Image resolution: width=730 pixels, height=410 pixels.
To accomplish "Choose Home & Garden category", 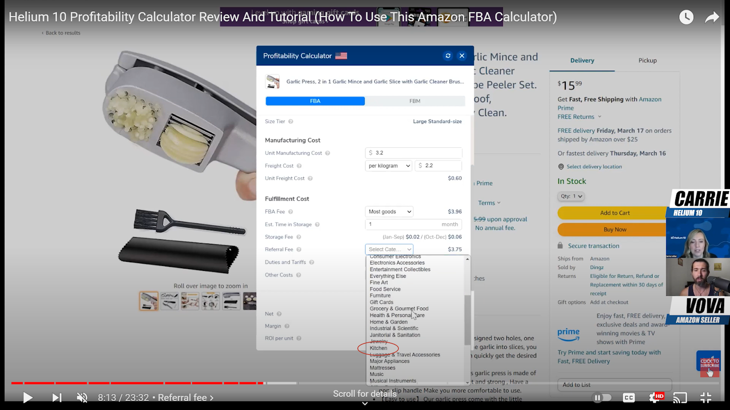I will tap(389, 322).
